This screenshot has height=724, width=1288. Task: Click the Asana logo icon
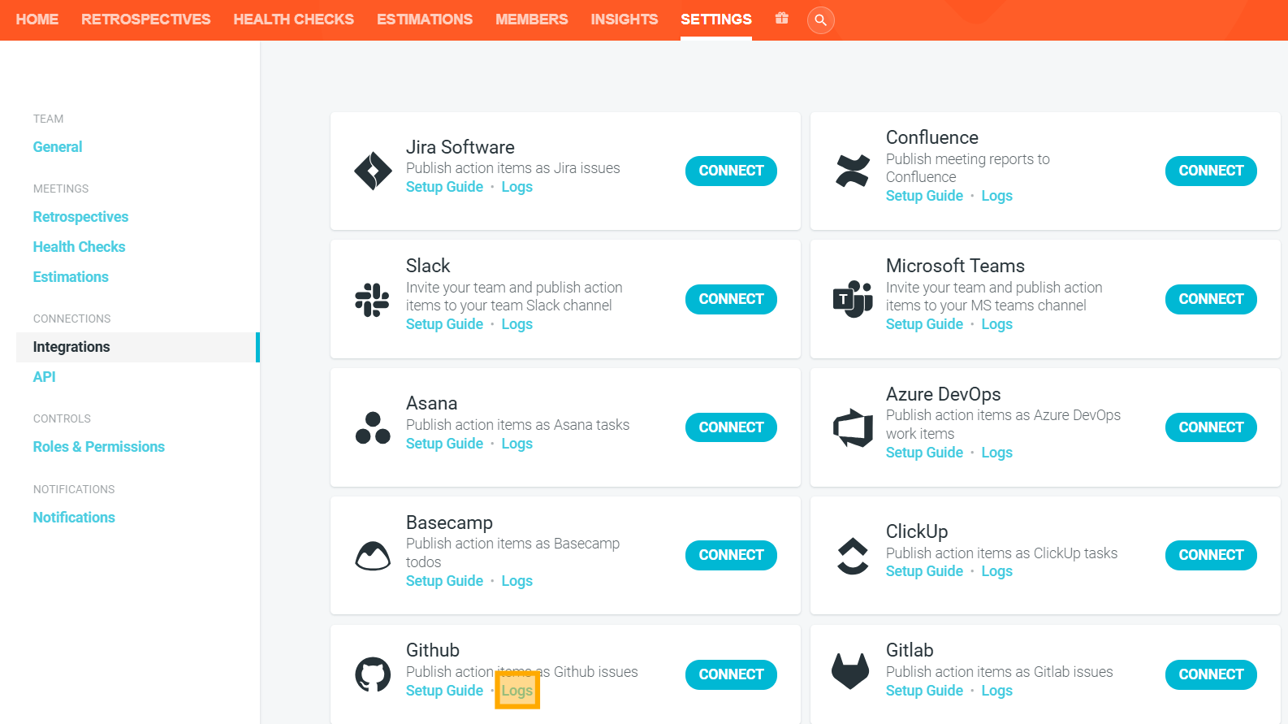pos(373,427)
